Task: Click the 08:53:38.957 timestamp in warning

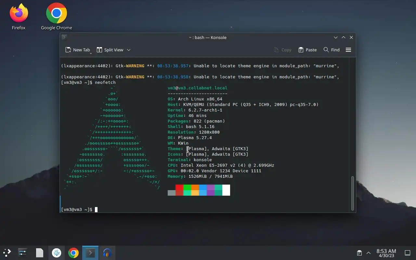Action: point(173,66)
